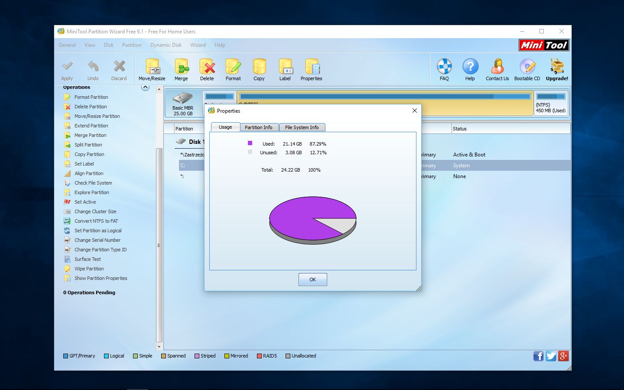Screen dimensions: 624x390
Task: Open the FAQ lifebuoy icon
Action: (x=444, y=67)
